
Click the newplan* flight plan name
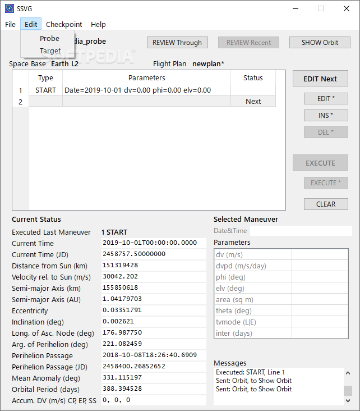click(x=208, y=63)
